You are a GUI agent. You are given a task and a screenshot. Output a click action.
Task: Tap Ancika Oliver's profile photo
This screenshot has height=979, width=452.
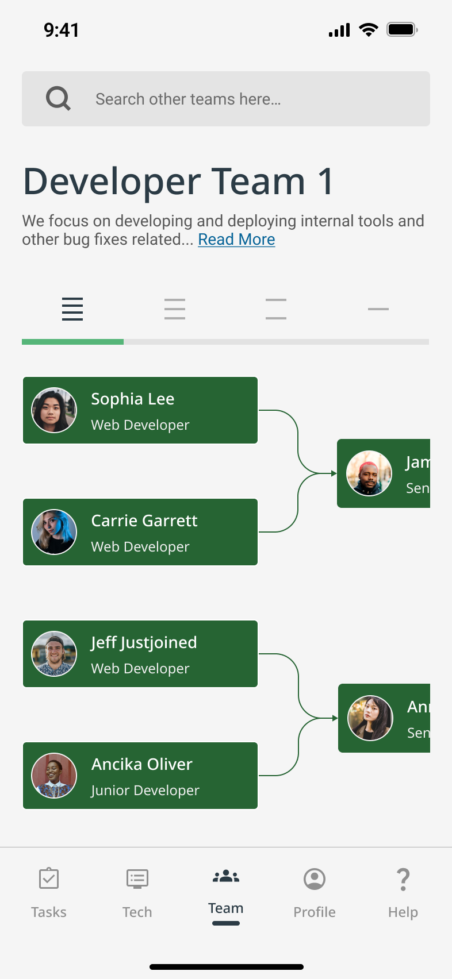[54, 776]
